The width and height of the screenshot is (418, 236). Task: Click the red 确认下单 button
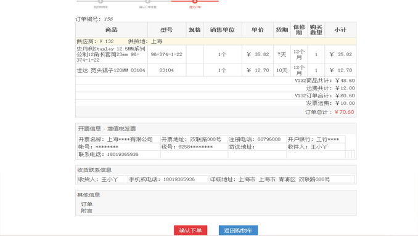pyautogui.click(x=191, y=230)
